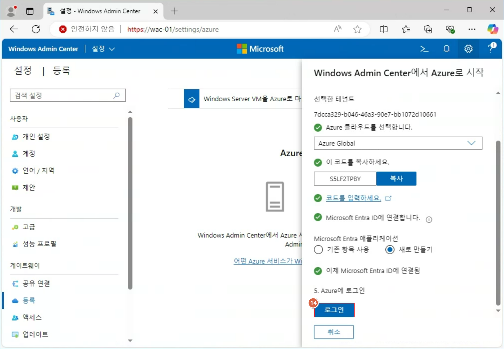The height and width of the screenshot is (349, 504).
Task: Click the 취소 button
Action: [x=334, y=332]
